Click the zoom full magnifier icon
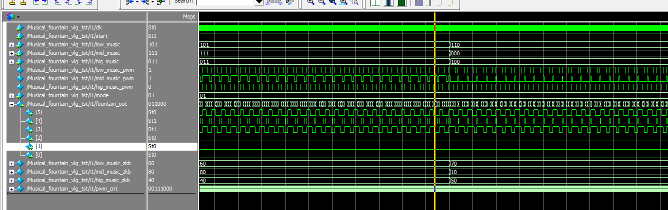Screen dimensions: 668x210 (332, 2)
